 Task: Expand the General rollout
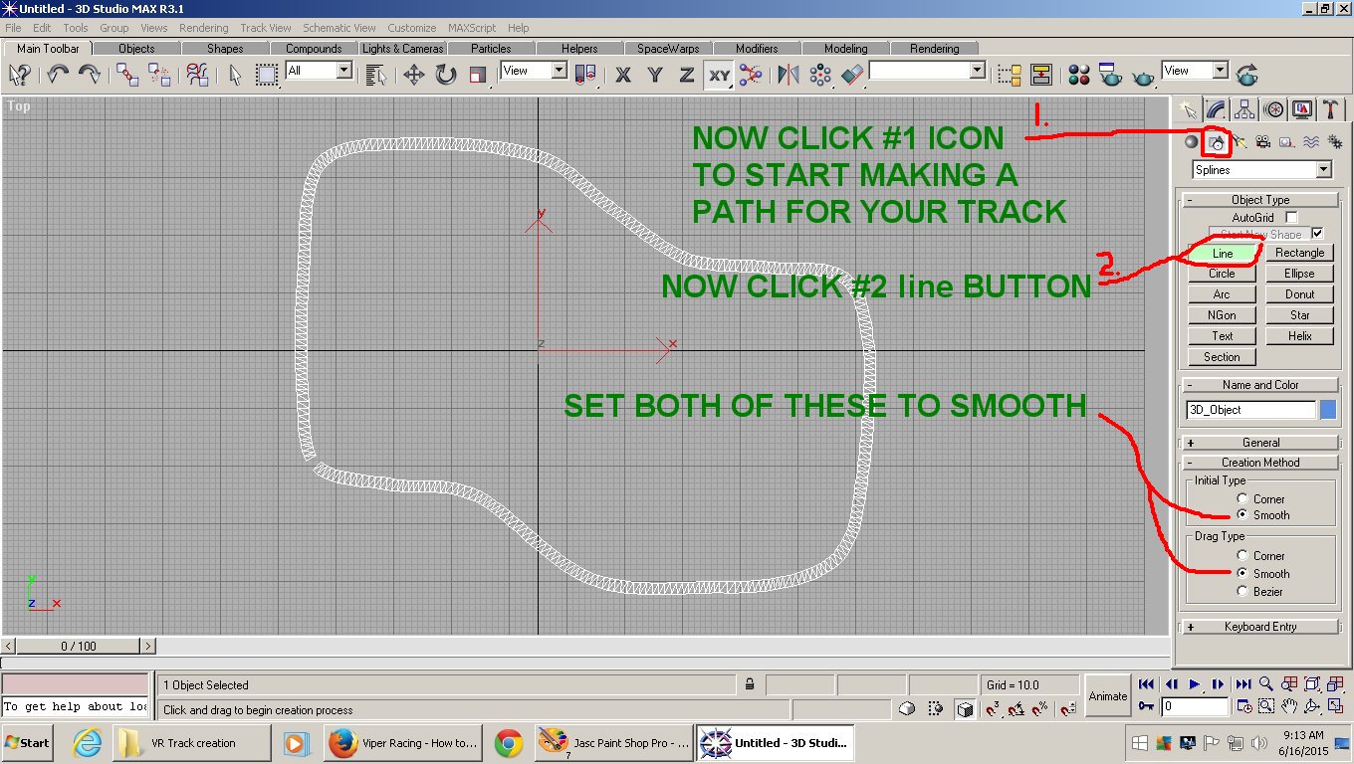[1259, 443]
